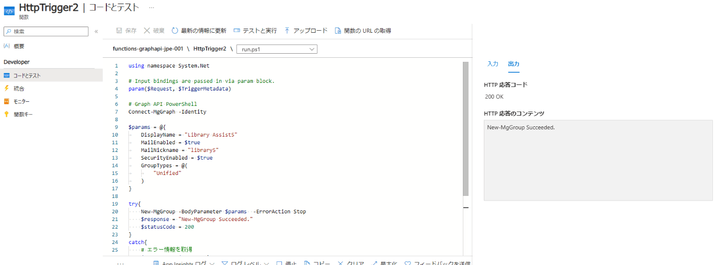
Task: Click the param($Request, $TriggerMetadata) line
Action: (x=180, y=89)
